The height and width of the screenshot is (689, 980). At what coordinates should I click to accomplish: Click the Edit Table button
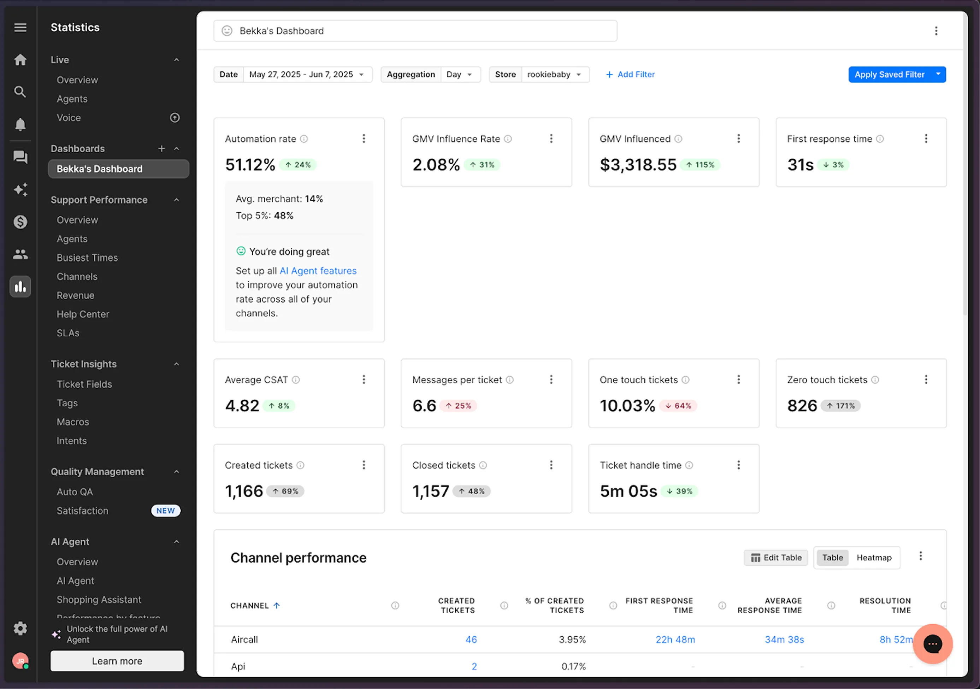tap(775, 558)
